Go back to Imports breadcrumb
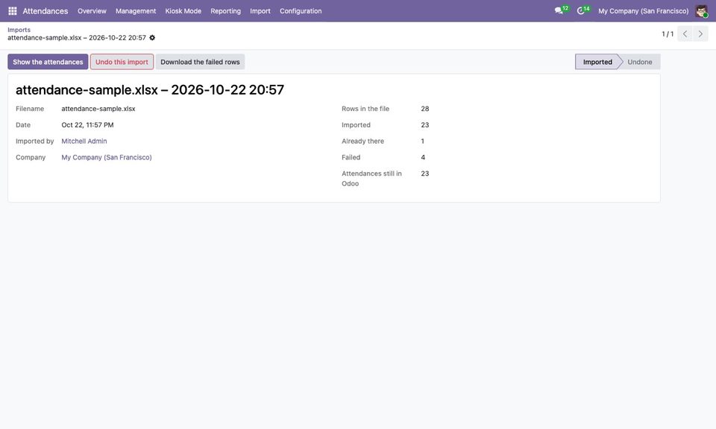The image size is (716, 429). 19,30
